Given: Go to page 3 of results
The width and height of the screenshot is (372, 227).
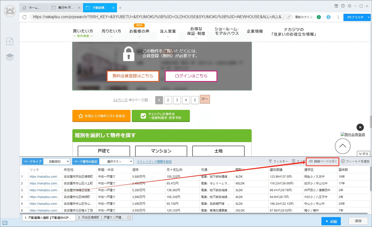Looking at the screenshot, I should coord(177,100).
